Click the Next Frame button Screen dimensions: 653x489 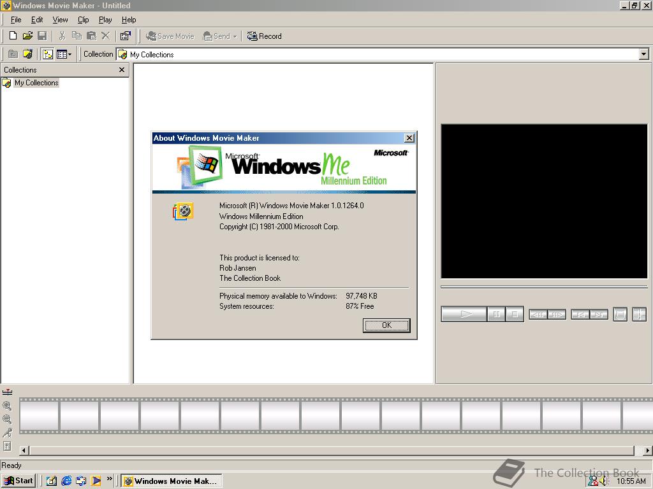click(x=557, y=315)
